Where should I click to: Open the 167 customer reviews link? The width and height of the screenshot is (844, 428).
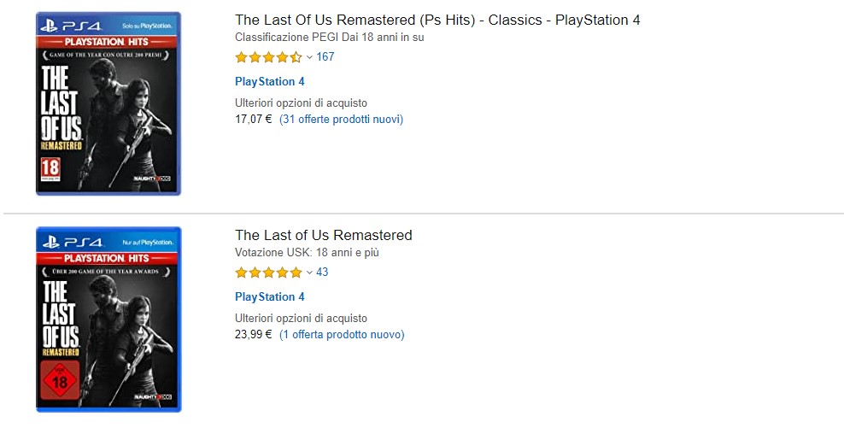pos(325,57)
